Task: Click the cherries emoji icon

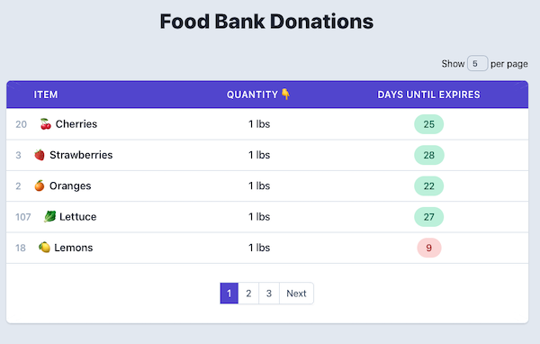Action: (x=46, y=124)
